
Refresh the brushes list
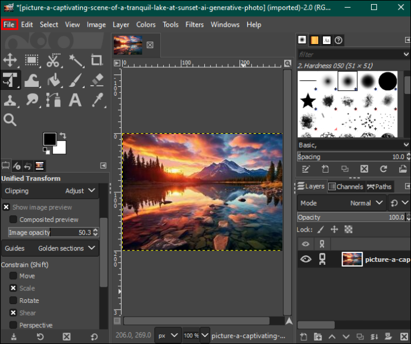[x=384, y=169]
